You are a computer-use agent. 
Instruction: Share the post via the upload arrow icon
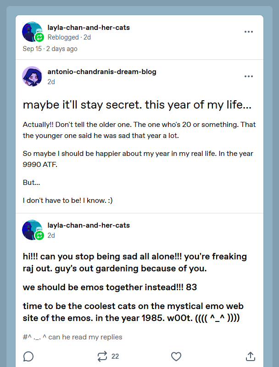tap(250, 356)
